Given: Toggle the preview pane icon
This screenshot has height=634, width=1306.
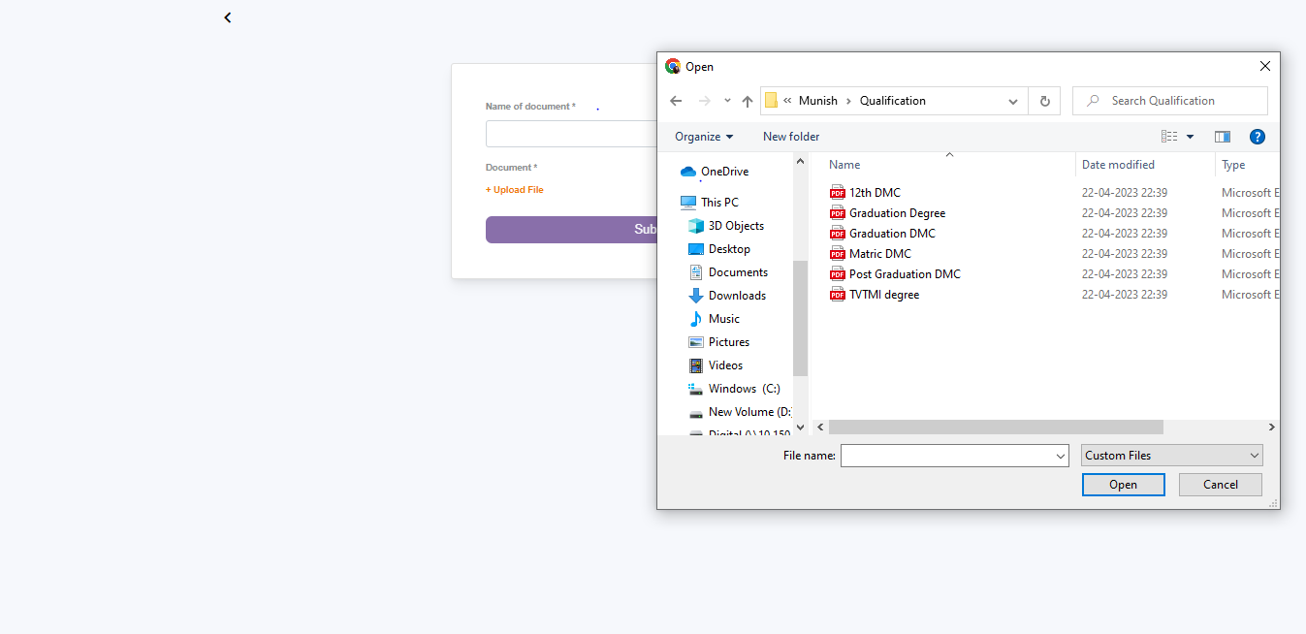Looking at the screenshot, I should (x=1222, y=137).
